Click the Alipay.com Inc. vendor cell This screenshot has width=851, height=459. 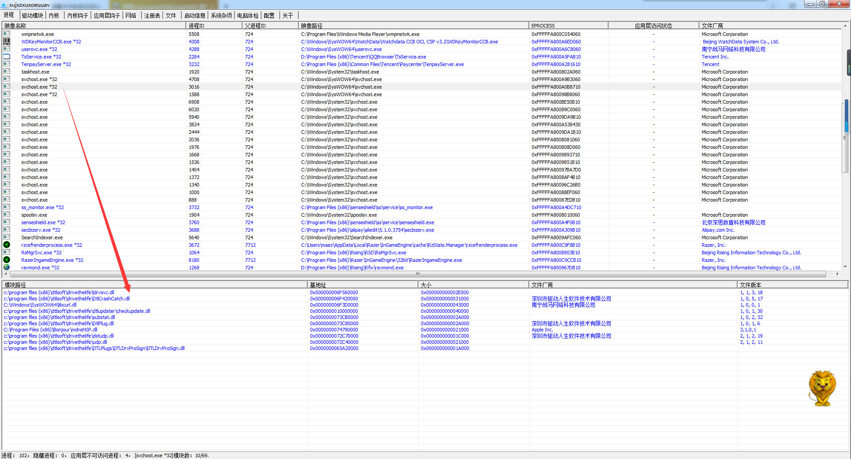point(718,230)
